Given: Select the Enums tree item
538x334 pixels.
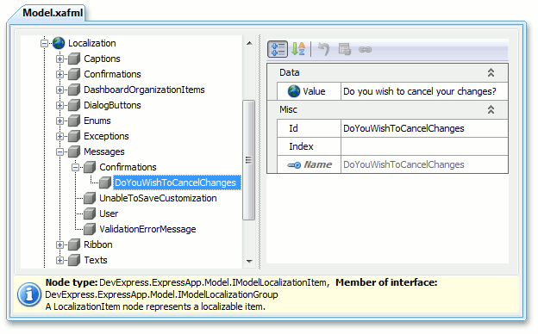Looking at the screenshot, I should (x=97, y=121).
